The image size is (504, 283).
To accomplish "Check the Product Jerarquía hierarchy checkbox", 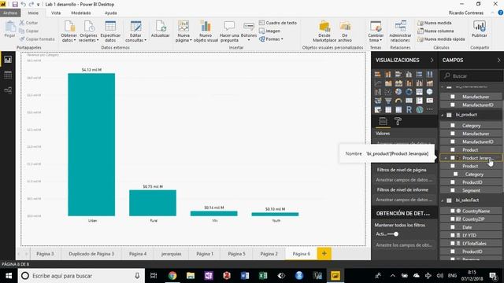I will [453, 158].
